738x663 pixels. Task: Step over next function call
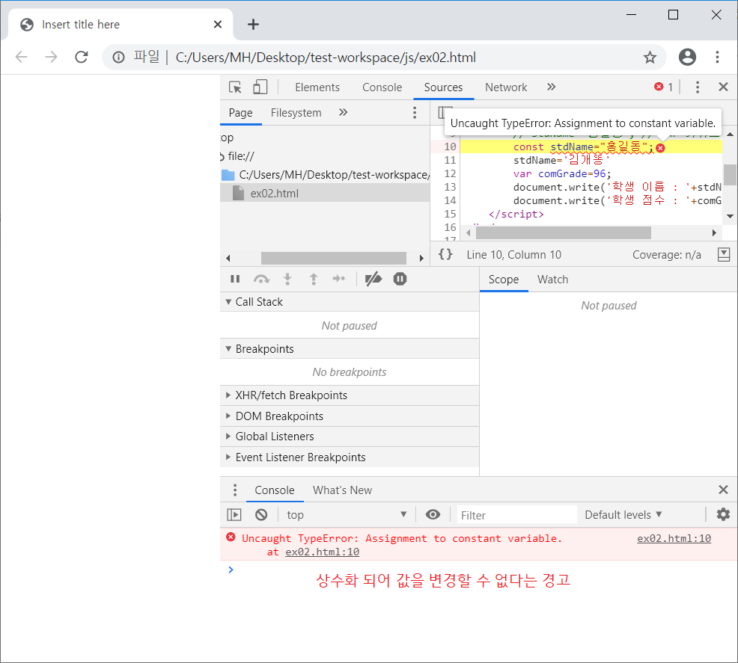coord(261,279)
